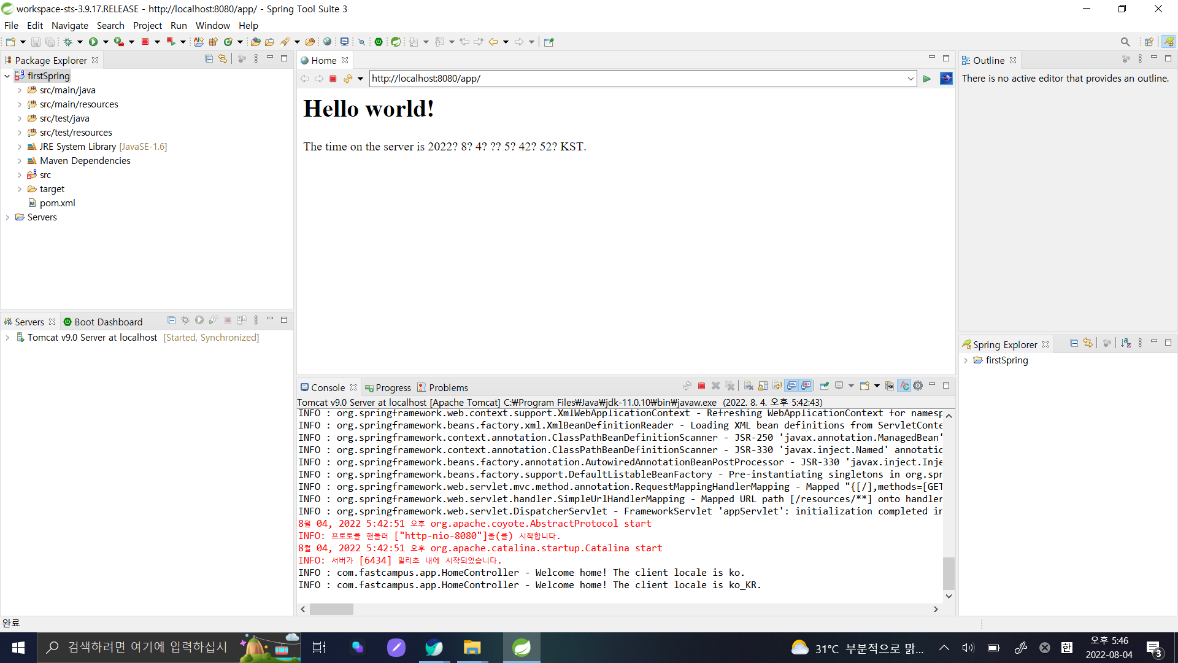Collapse All in Package Explorer
The width and height of the screenshot is (1178, 663).
(209, 59)
